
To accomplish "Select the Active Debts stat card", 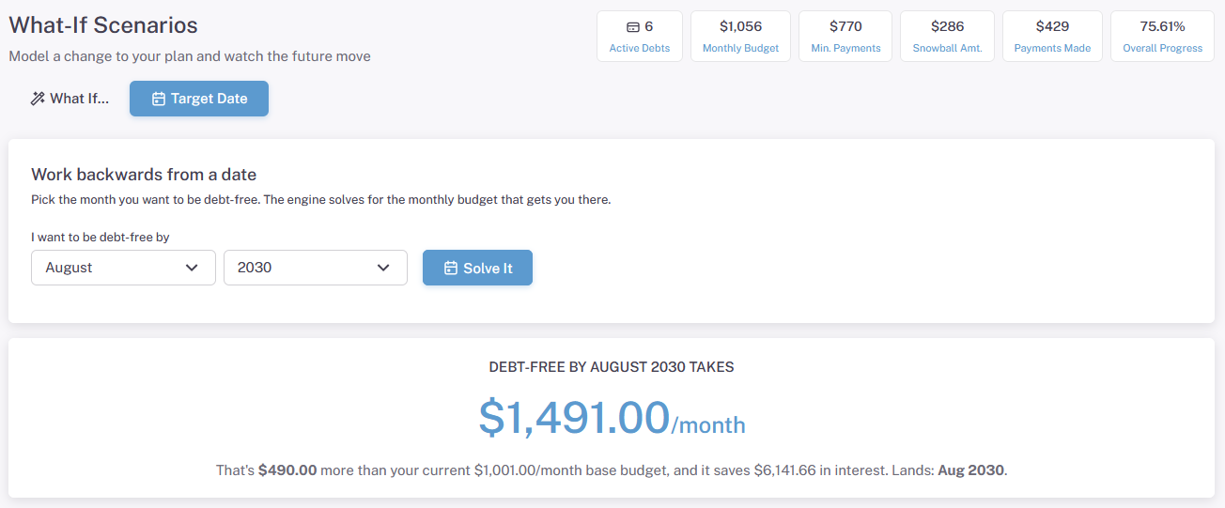I will pos(640,37).
